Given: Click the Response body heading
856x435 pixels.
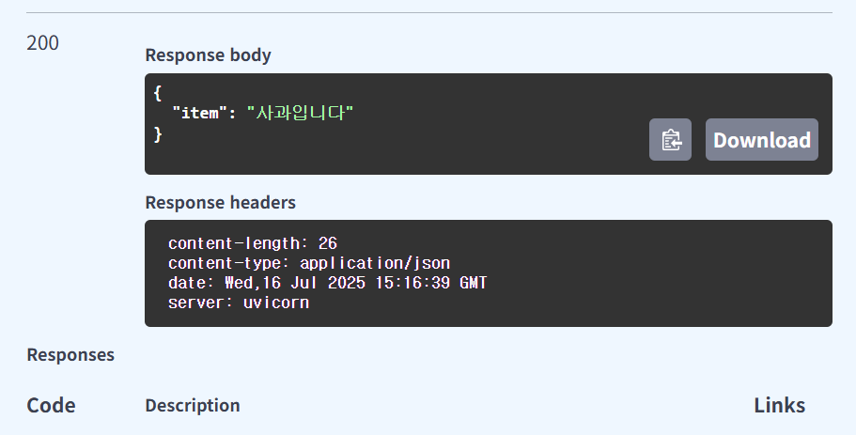Looking at the screenshot, I should (x=208, y=55).
